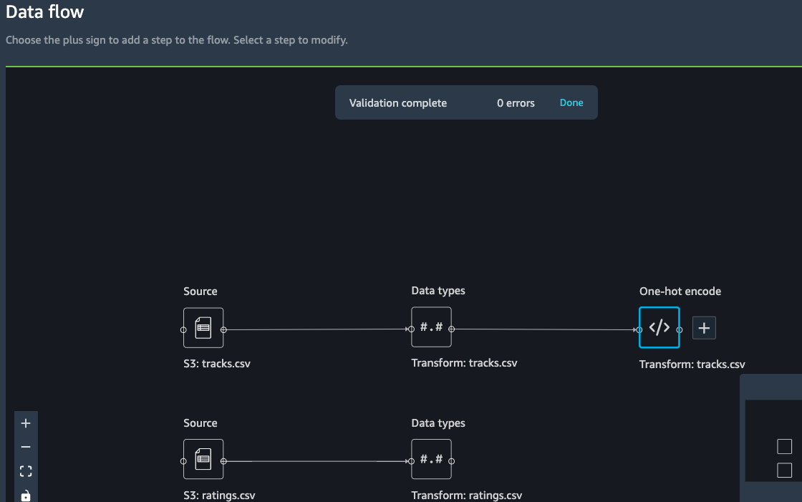This screenshot has height=502, width=802.
Task: Click the "S3: tracks.csv" node label
Action: tap(217, 364)
